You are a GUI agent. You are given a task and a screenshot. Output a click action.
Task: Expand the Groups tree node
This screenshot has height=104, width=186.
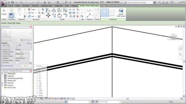tap(3, 85)
